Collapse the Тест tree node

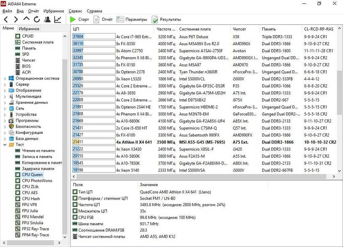tap(5, 144)
